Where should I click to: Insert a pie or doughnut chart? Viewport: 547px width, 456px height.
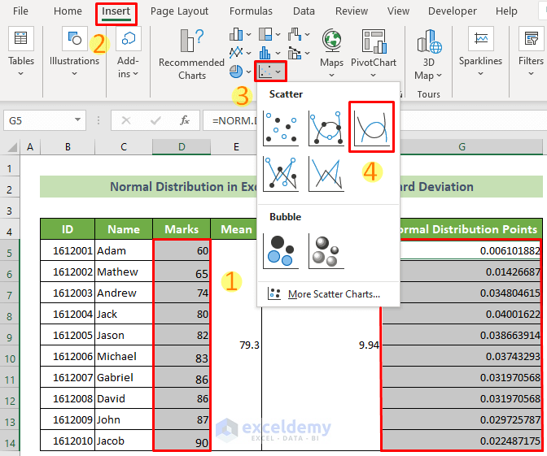(x=236, y=72)
